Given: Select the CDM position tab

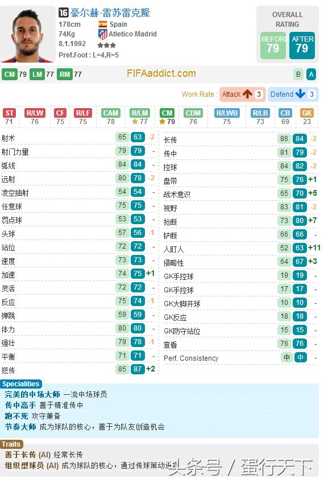Looking at the screenshot, I should [x=193, y=113].
